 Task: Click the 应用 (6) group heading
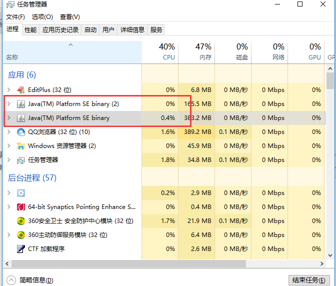click(x=22, y=75)
